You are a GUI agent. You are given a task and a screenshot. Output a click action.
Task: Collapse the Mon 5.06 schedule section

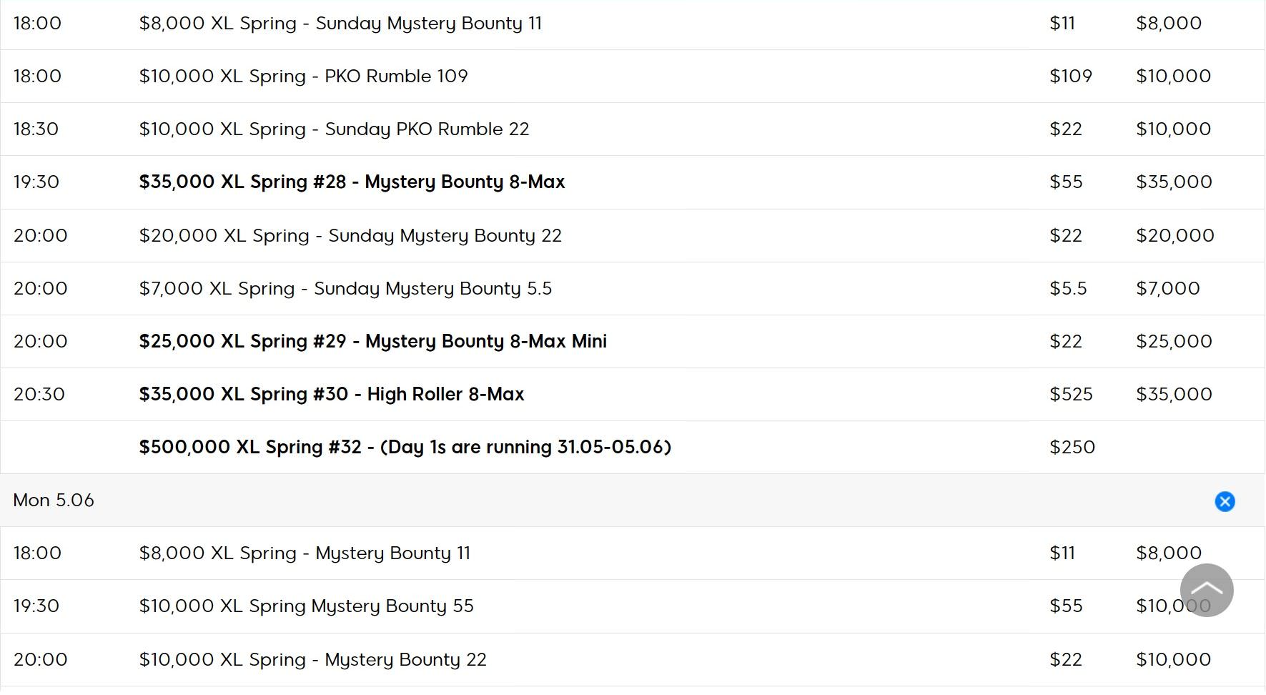tap(1225, 501)
